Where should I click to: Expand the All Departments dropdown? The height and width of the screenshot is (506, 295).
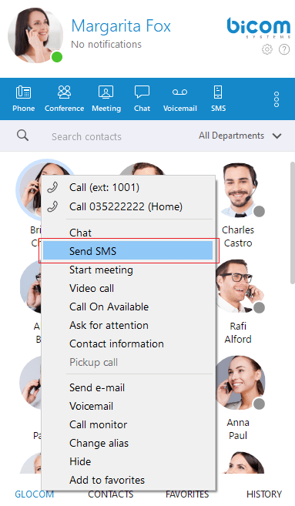[240, 136]
